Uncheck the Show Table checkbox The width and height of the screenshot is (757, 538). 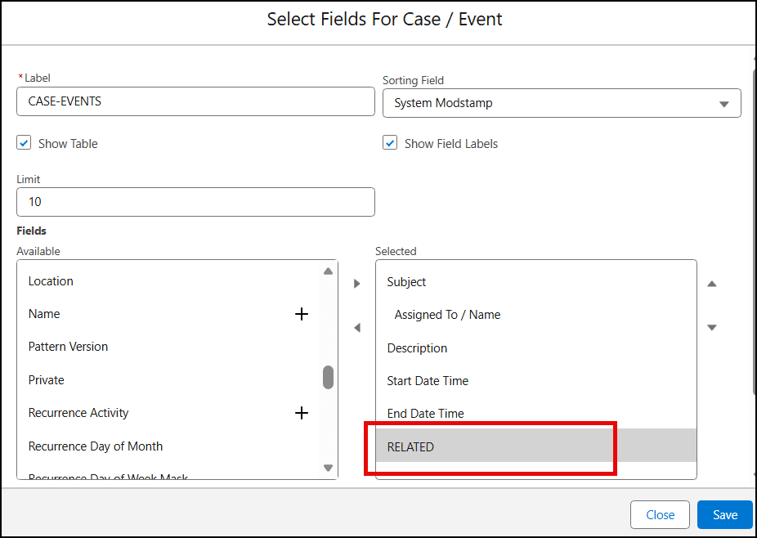point(25,143)
